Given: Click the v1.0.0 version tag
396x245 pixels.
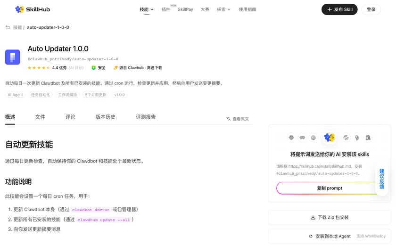Looking at the screenshot, I should (x=119, y=95).
